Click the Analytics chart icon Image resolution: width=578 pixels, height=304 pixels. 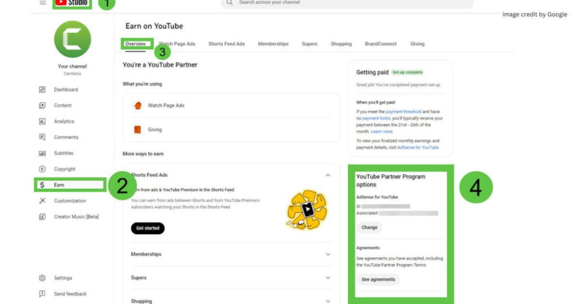pyautogui.click(x=42, y=121)
